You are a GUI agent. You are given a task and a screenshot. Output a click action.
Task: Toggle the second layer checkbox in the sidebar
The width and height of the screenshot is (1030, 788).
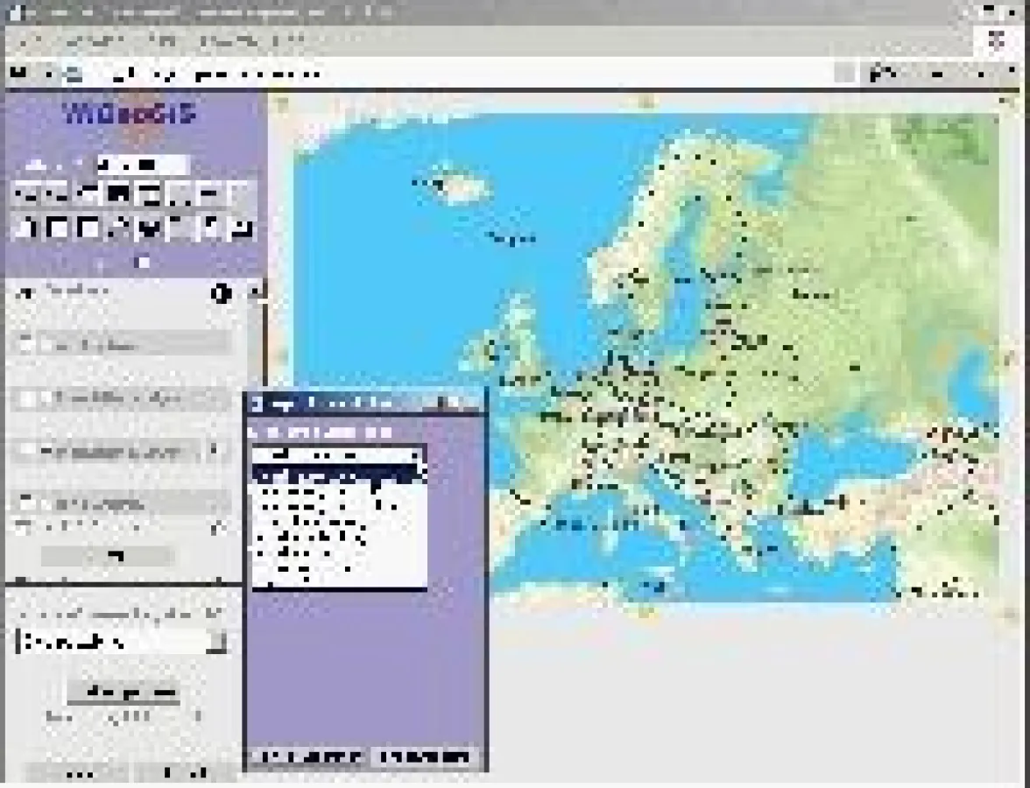pos(26,398)
